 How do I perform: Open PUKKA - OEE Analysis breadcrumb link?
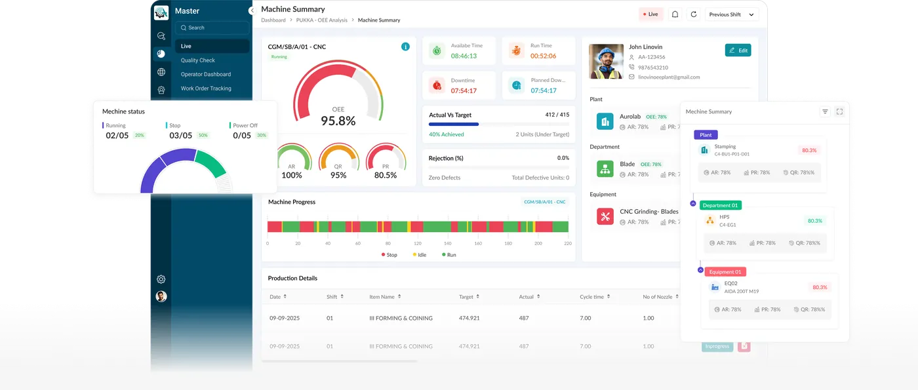(x=322, y=20)
